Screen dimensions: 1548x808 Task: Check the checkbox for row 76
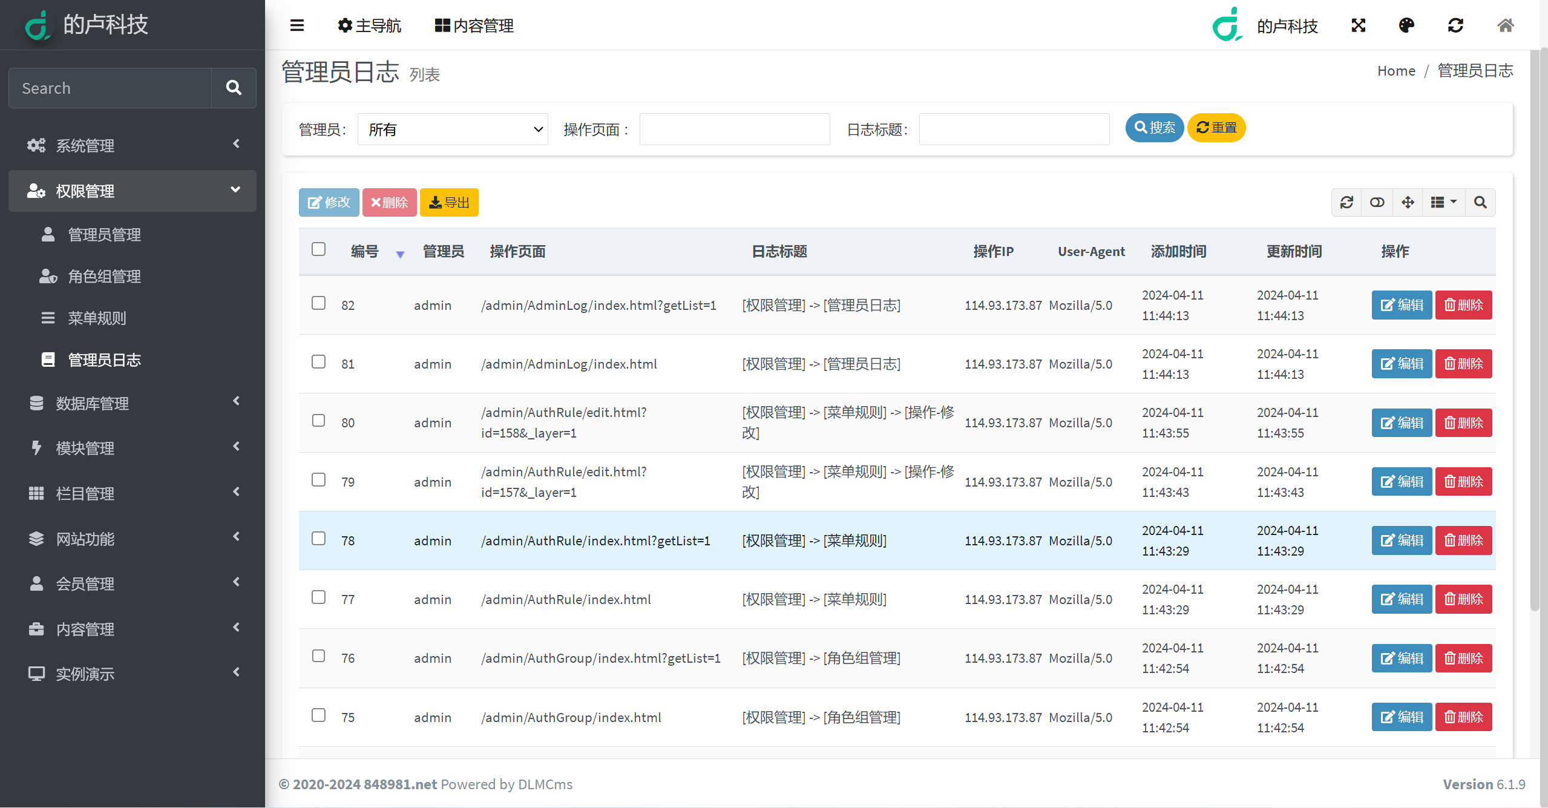tap(318, 655)
